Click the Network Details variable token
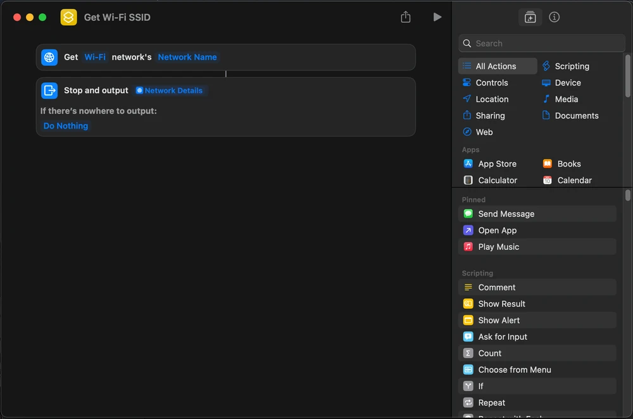The image size is (633, 419). point(170,91)
